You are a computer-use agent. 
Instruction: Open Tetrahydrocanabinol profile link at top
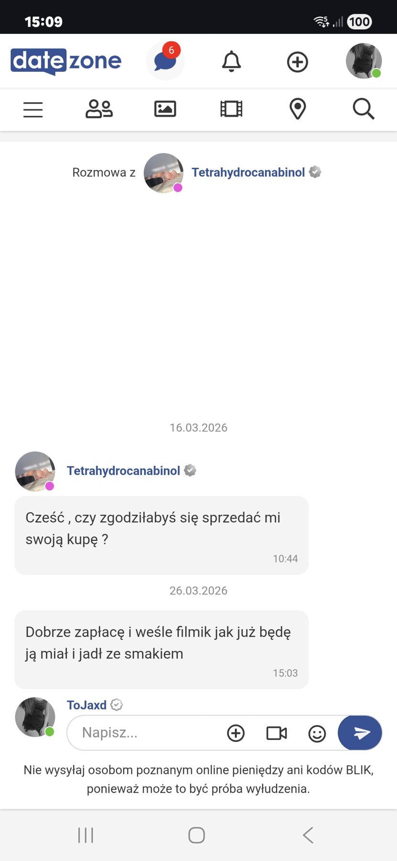248,172
